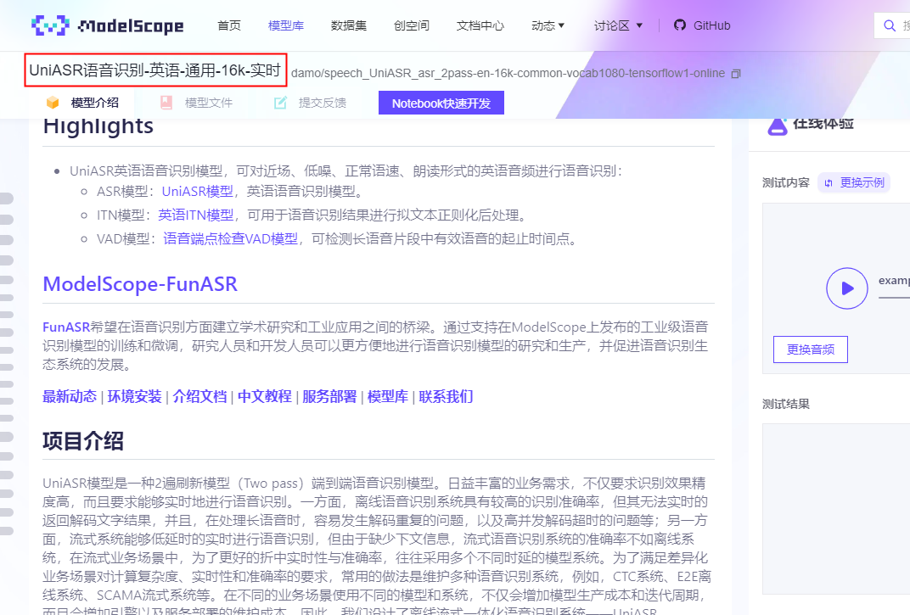Click the model title UniASR语音识别-英语-通用-16k-实时
This screenshot has width=910, height=615.
click(x=155, y=70)
